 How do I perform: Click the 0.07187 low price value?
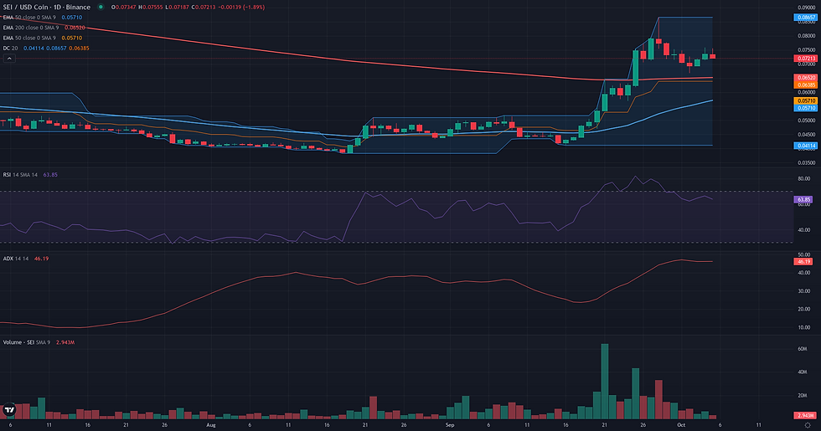pos(178,8)
